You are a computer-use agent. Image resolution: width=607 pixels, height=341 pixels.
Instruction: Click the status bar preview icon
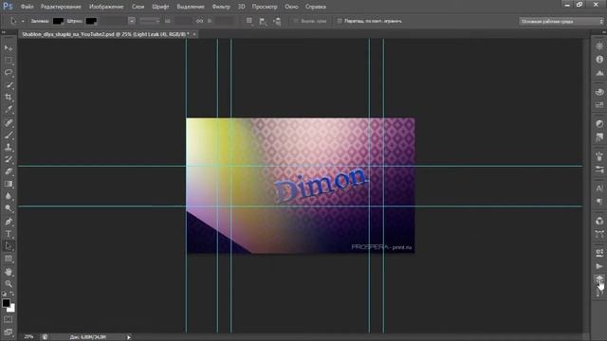coord(45,337)
